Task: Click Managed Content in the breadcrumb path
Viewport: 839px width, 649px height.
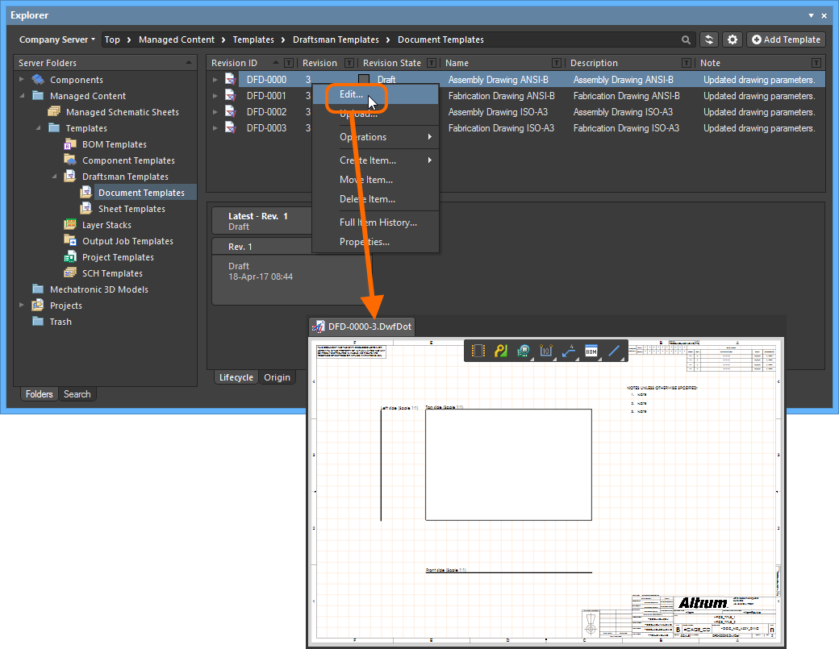Action: [177, 40]
